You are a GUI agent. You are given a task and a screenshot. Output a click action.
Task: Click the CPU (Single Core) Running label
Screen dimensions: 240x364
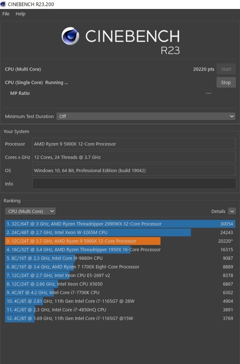click(37, 82)
